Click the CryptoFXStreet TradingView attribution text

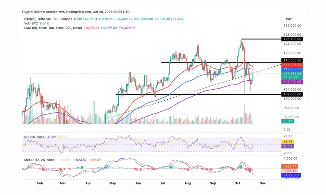(76, 12)
